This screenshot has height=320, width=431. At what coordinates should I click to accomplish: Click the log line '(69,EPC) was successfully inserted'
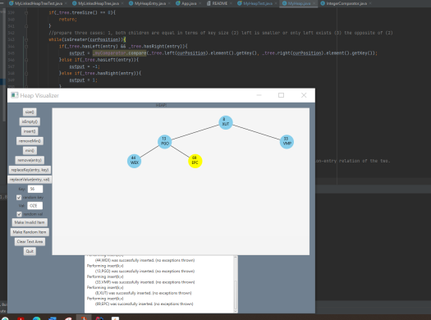click(144, 304)
